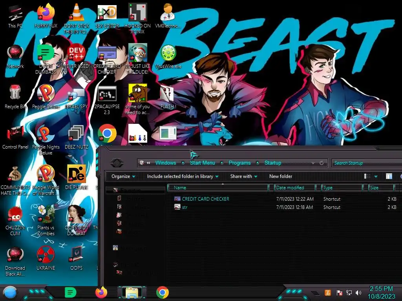Open address bar history dropdown arrow
Image resolution: width=402 pixels, height=301 pixels.
pos(313,163)
